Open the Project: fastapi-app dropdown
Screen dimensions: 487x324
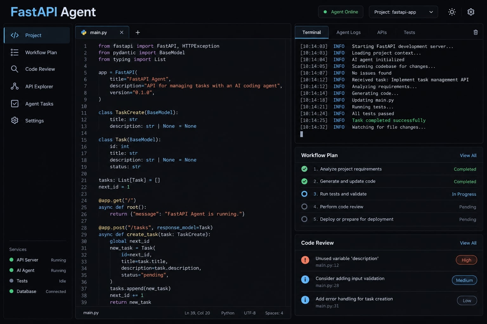pos(403,12)
